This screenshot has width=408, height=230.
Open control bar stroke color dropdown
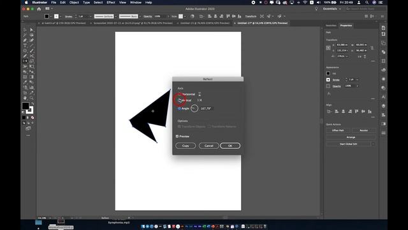[61, 17]
